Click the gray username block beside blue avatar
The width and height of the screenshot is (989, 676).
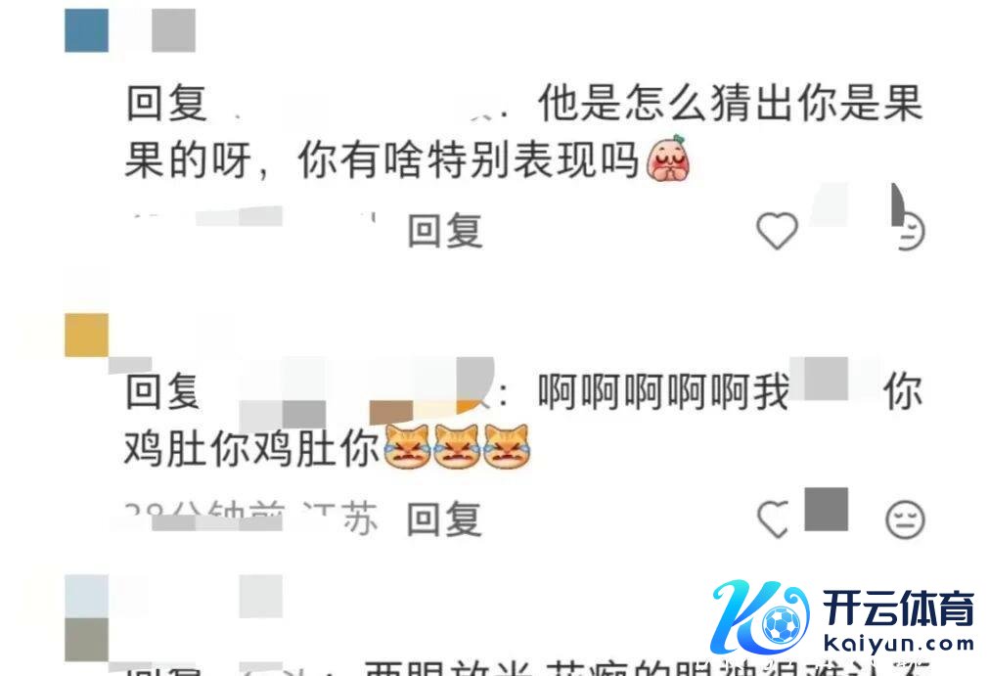click(173, 30)
